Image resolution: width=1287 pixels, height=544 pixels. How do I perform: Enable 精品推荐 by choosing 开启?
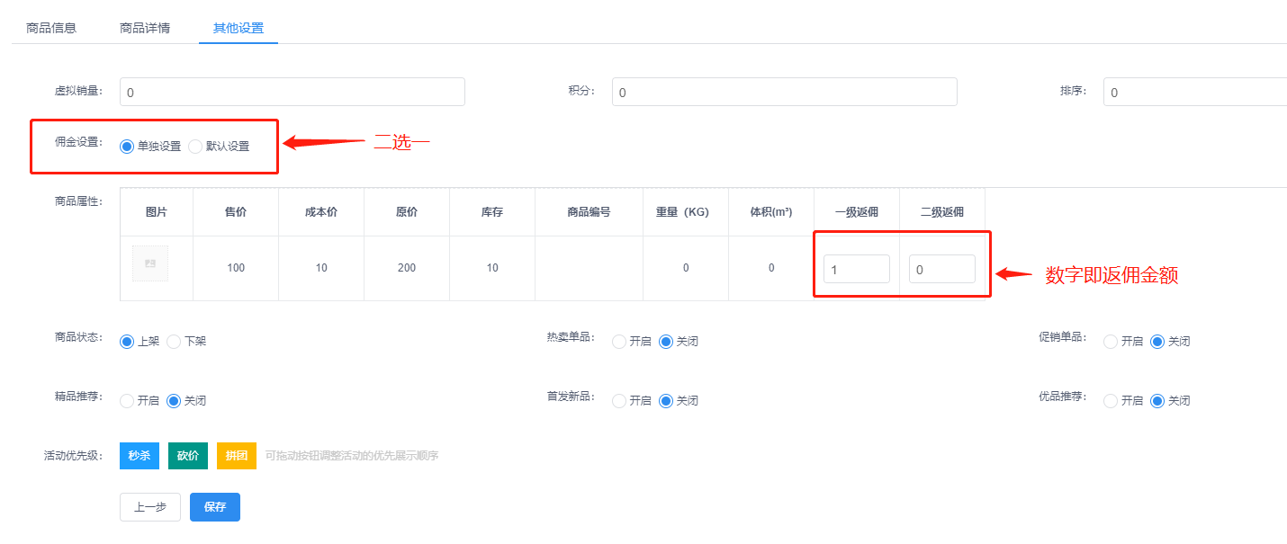click(x=127, y=401)
